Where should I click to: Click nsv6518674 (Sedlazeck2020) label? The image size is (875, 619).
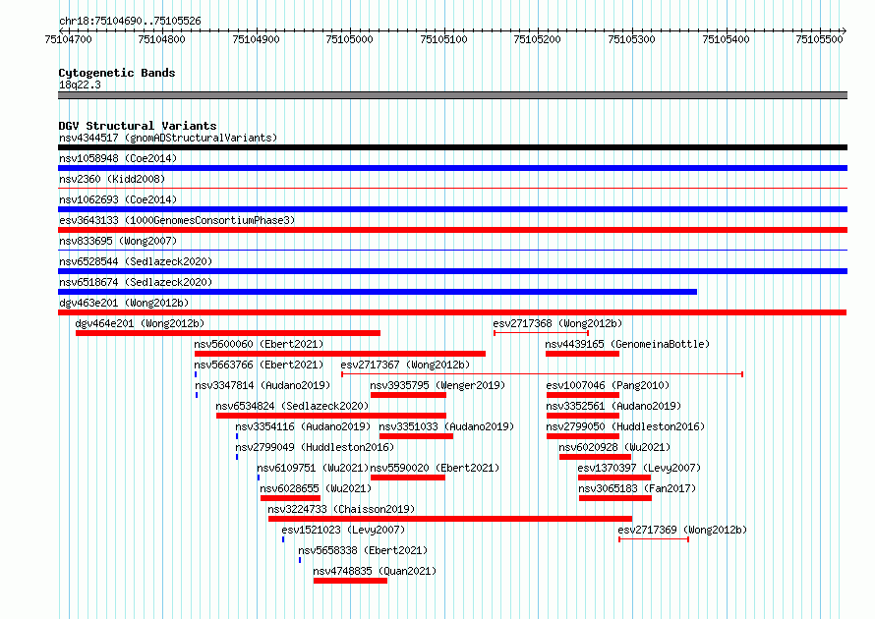coord(136,282)
